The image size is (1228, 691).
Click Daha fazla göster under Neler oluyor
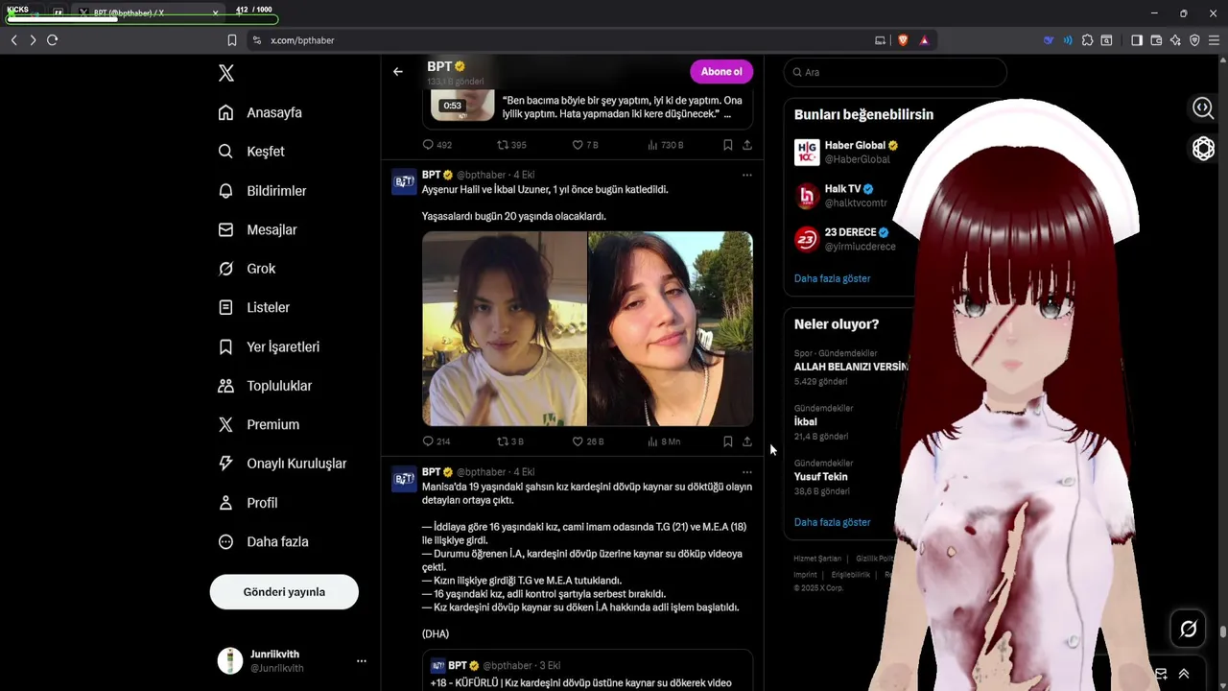[x=832, y=522]
